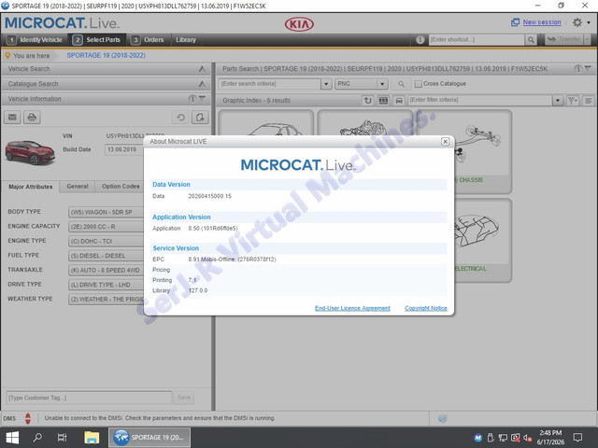Click the shortcut info icon
598x448 pixels.
click(420, 39)
